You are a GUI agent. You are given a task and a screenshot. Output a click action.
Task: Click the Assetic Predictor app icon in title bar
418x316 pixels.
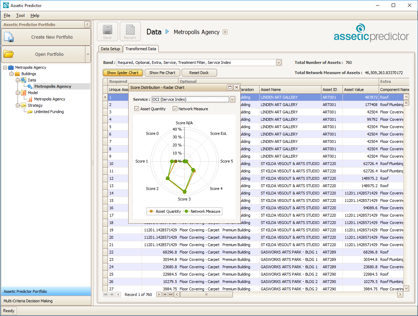(6, 5)
